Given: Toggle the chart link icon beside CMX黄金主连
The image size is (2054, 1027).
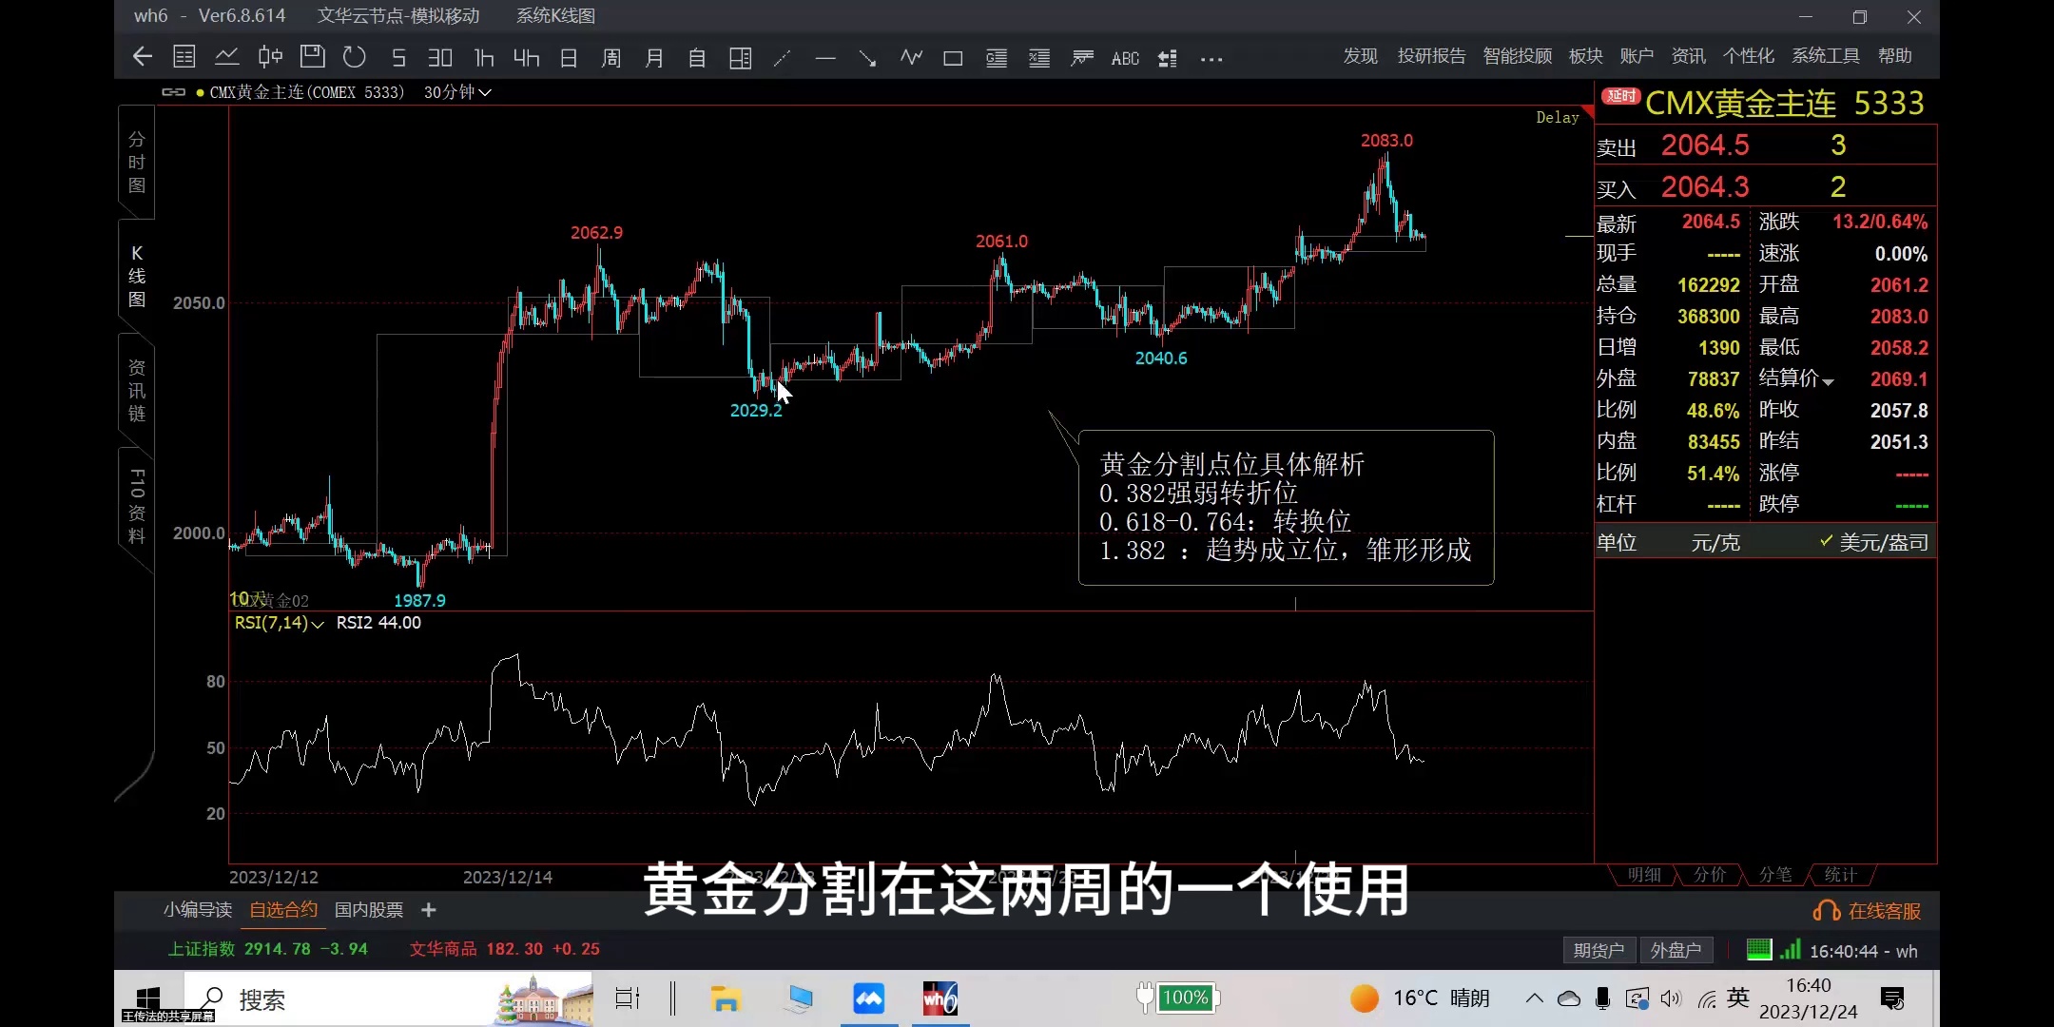Looking at the screenshot, I should 173,92.
